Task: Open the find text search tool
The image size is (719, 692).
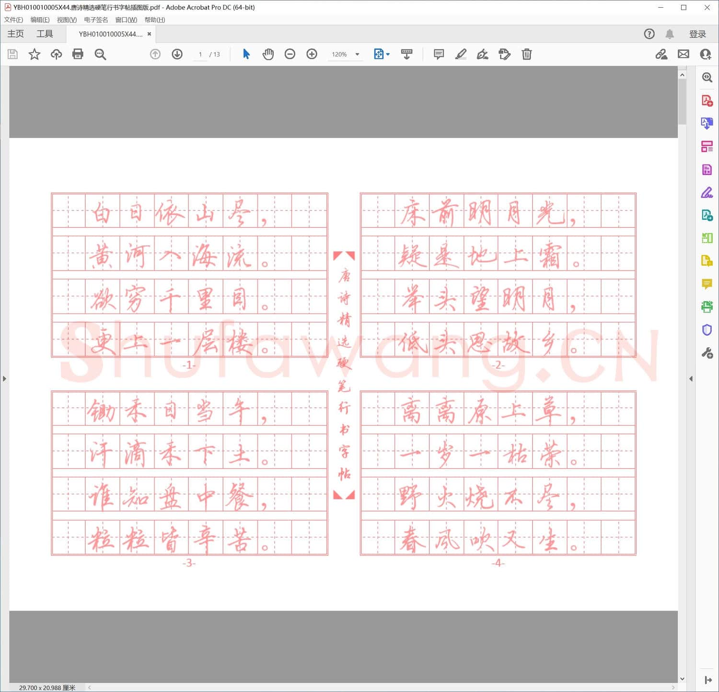Action: [x=100, y=54]
